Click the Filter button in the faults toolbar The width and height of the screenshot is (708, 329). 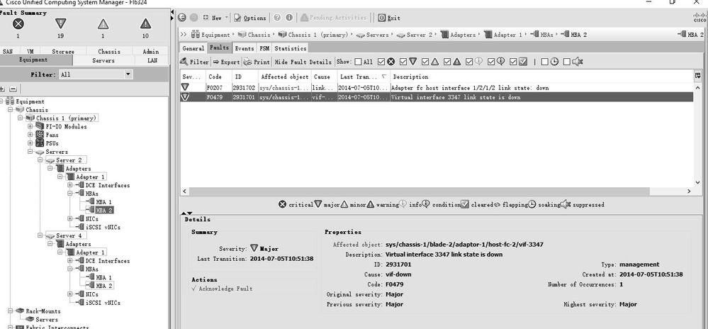(x=195, y=62)
